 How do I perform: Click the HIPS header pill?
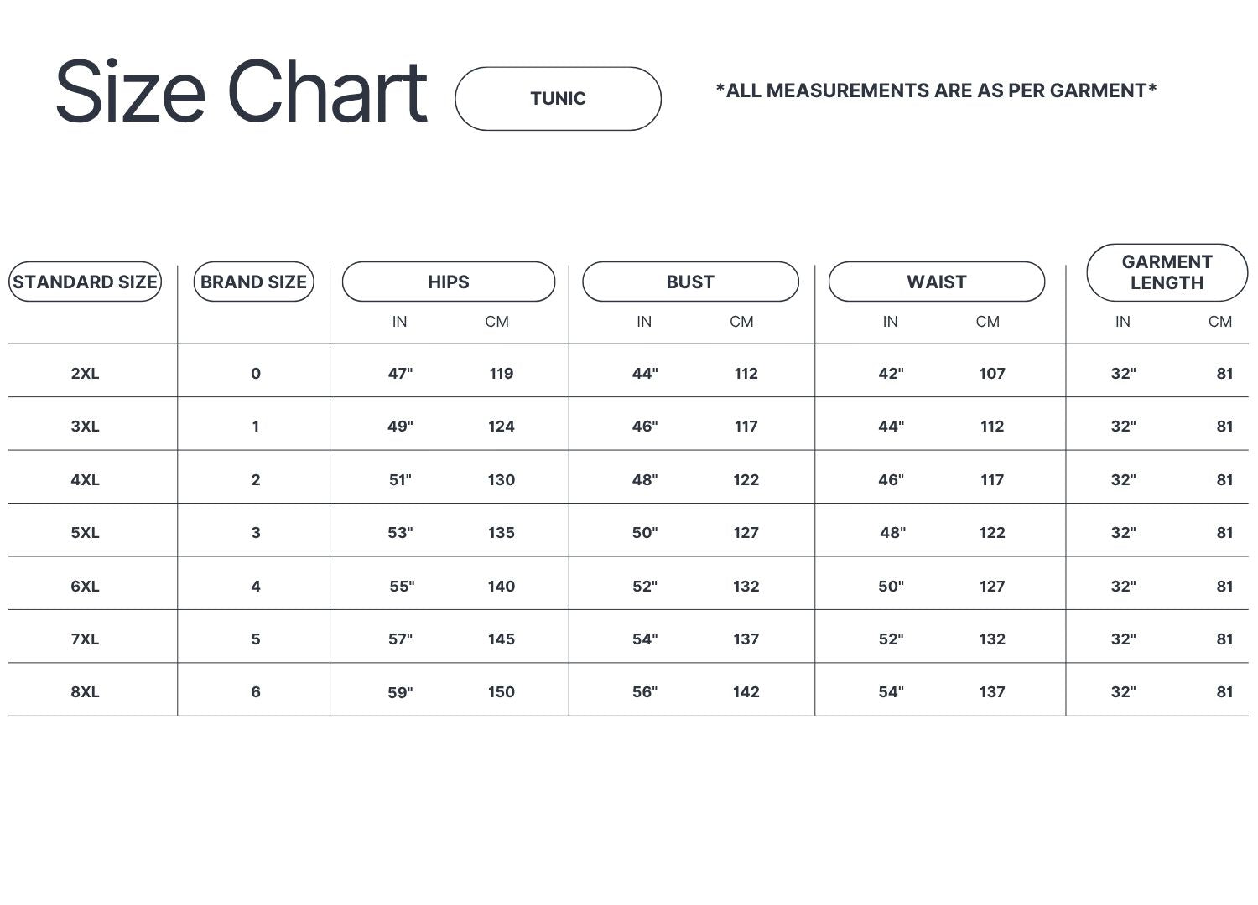(449, 282)
